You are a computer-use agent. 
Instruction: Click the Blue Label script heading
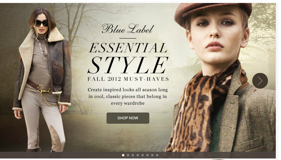click(128, 29)
